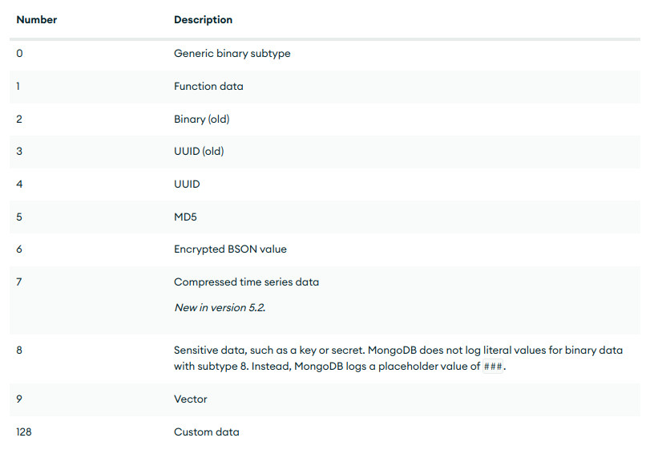Click the Sensitive data description paragraph
Image resolution: width=650 pixels, height=458 pixels.
pyautogui.click(x=398, y=359)
